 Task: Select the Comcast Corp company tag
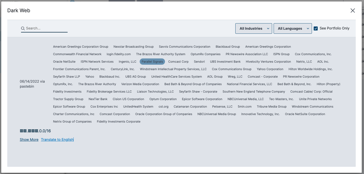coord(178,62)
